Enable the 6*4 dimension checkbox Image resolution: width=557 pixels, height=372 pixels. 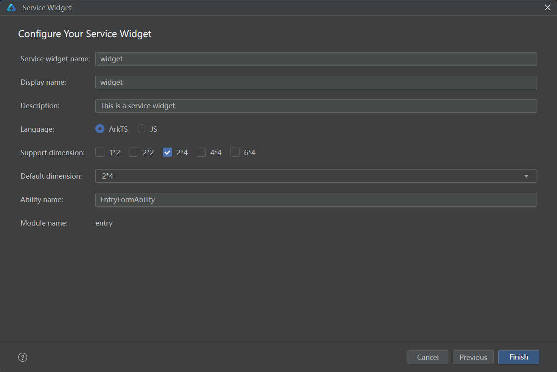[235, 153]
